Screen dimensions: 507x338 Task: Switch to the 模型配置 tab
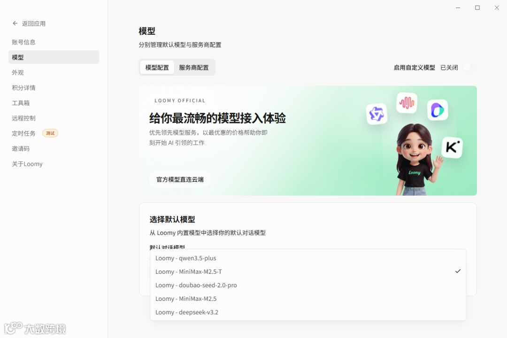tap(157, 67)
